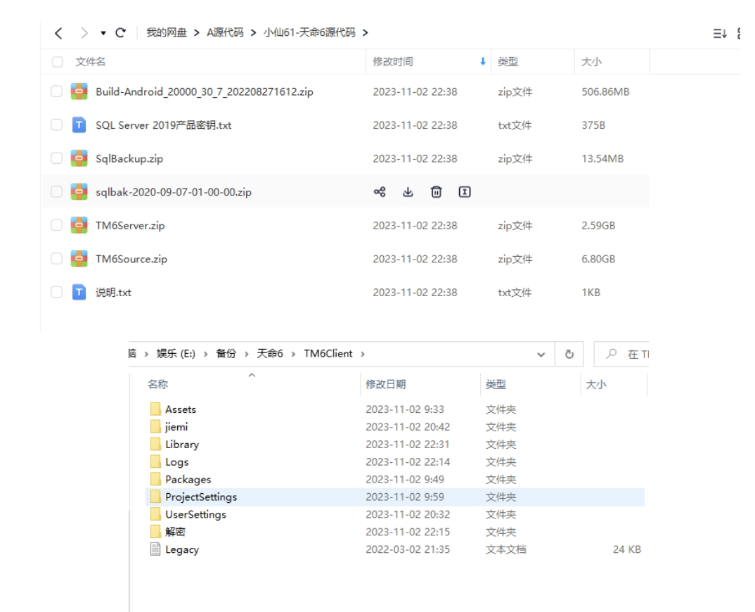Download sqlbak-2020-09-07-01-00-00.zip with download icon
Screen dimensions: 755x612
(408, 192)
